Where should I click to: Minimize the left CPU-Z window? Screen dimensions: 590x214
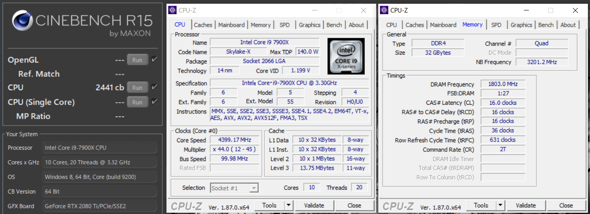315,10
